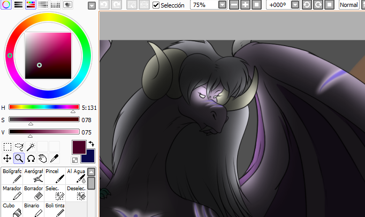Open the rotation angle dropdown arrow

295,5
